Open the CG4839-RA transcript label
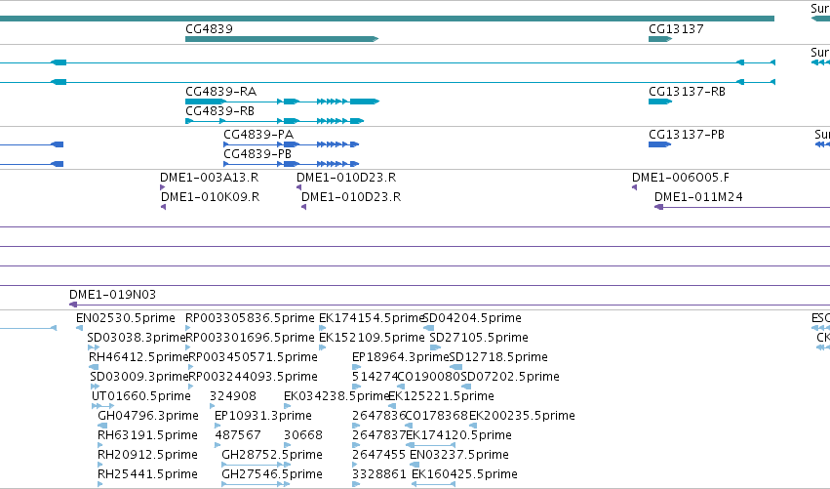830x489 pixels. pos(220,92)
